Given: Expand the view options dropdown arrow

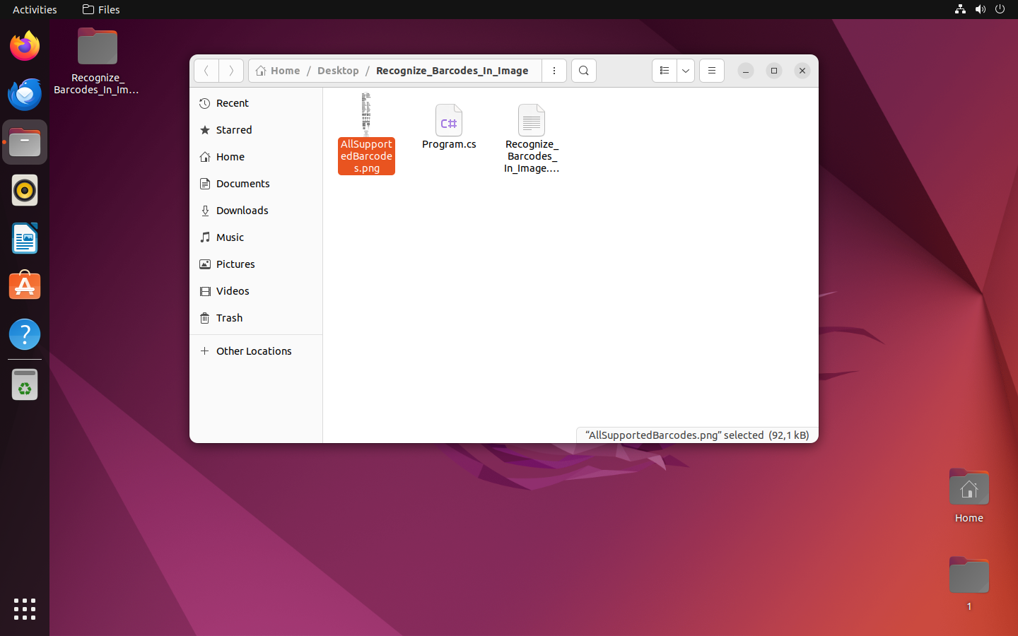Looking at the screenshot, I should [685, 71].
